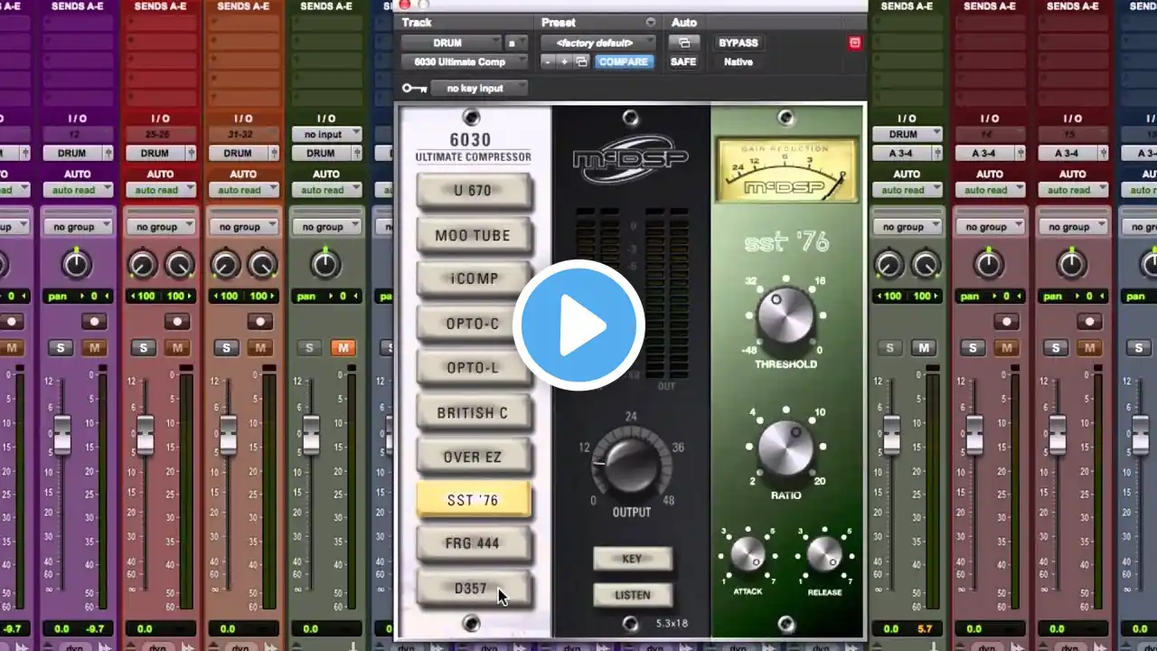The height and width of the screenshot is (651, 1157).
Task: Click the plug-in's RATIO knob
Action: click(x=785, y=447)
